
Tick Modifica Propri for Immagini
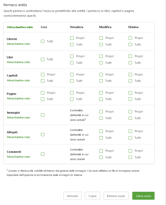101,112
